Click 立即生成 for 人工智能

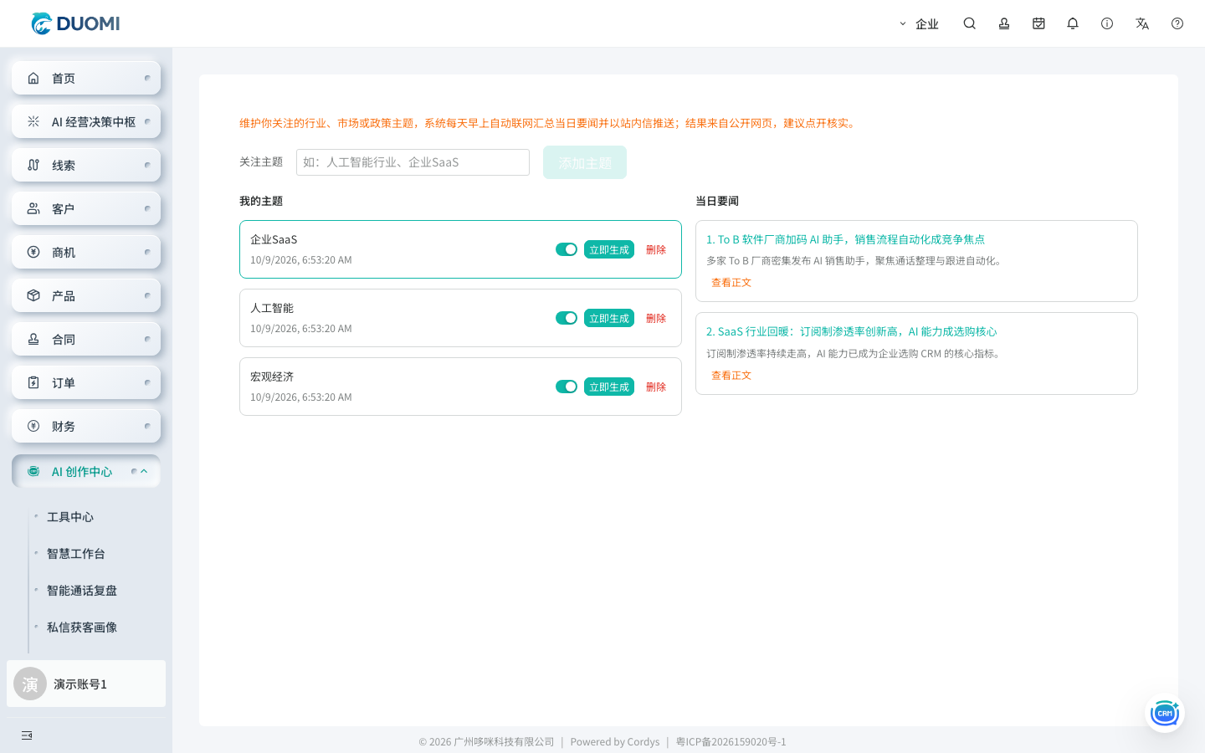(609, 318)
